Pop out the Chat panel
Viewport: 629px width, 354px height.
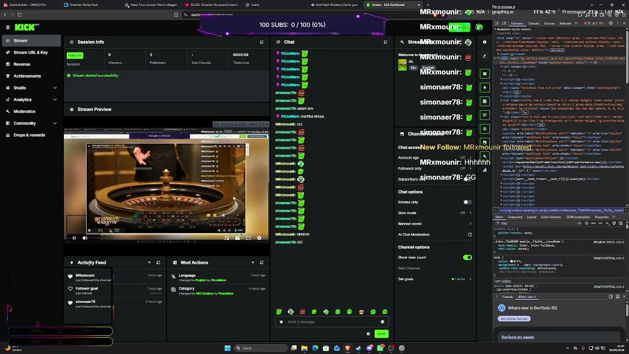[x=385, y=42]
